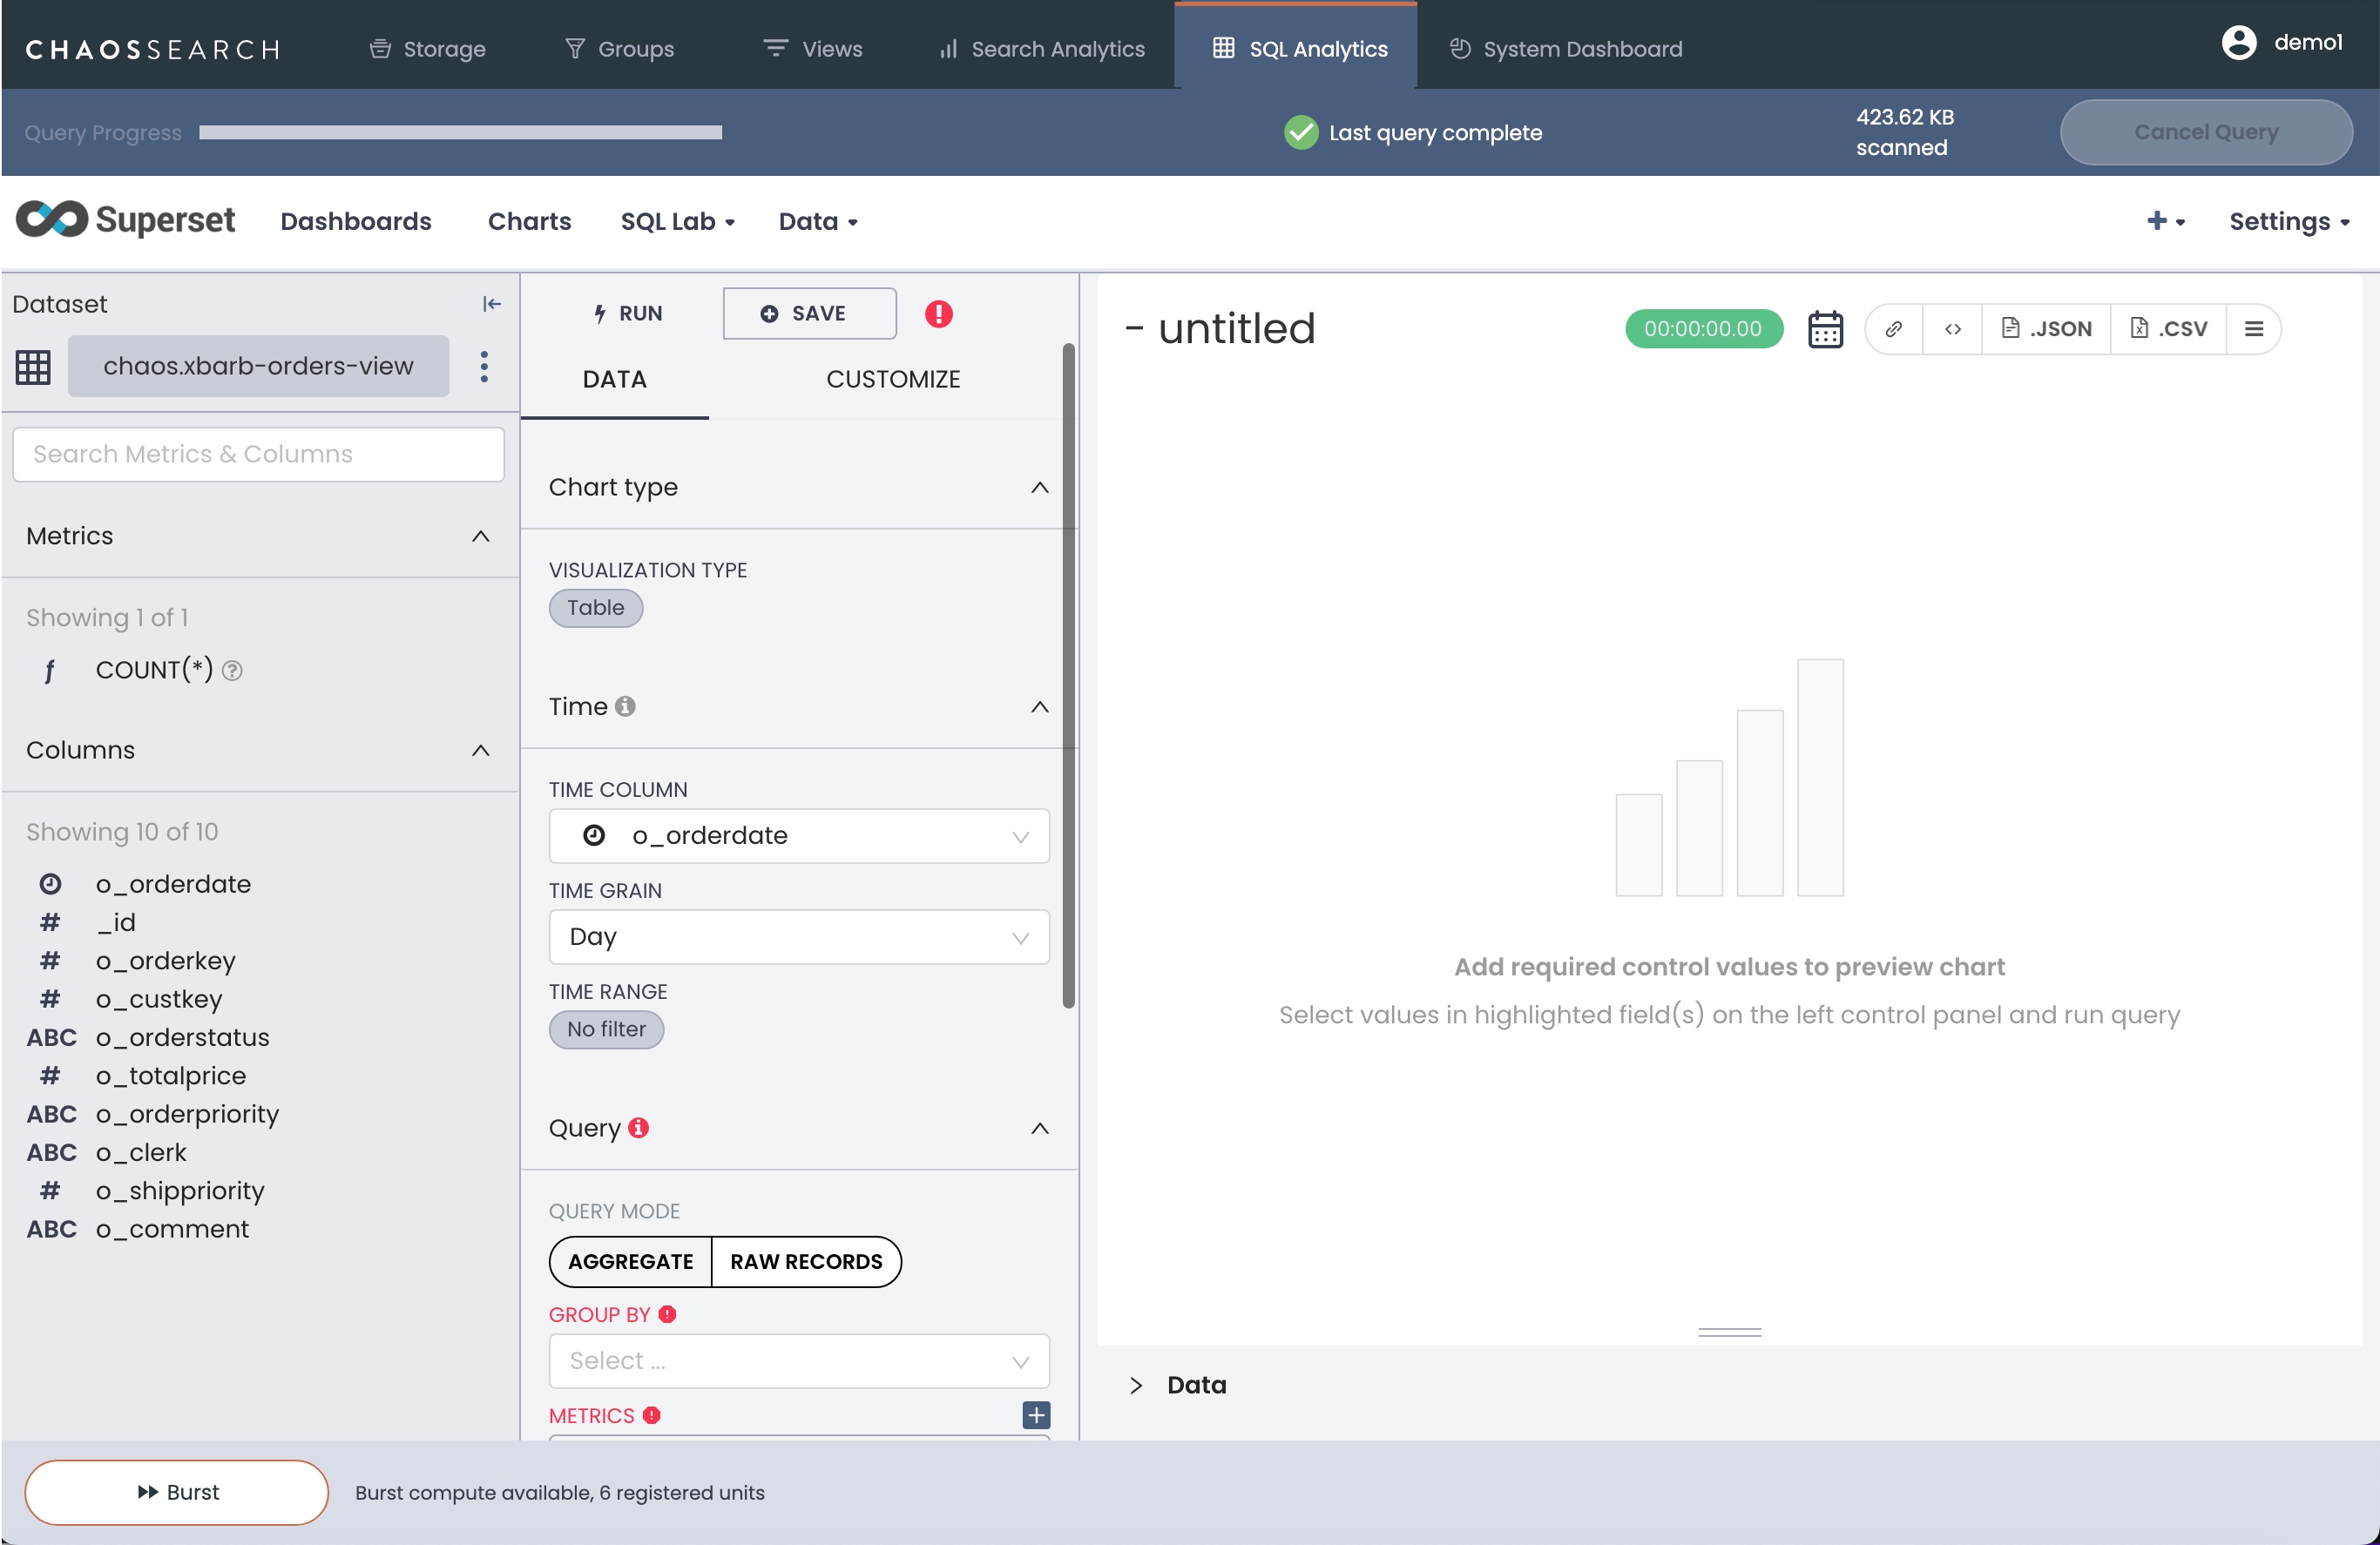
Task: Select AGGREGATE query mode
Action: click(630, 1262)
